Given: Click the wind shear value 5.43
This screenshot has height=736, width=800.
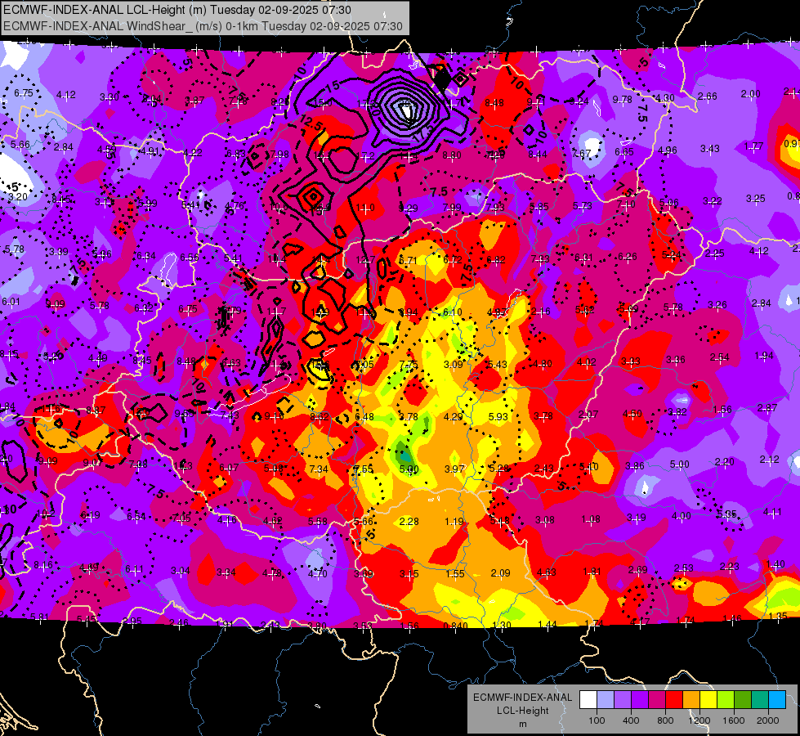Looking at the screenshot, I should pos(498,365).
